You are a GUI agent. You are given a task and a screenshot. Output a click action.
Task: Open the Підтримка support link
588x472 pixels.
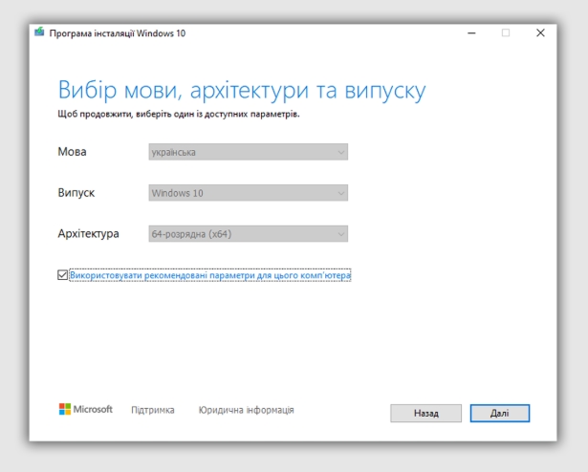[153, 410]
